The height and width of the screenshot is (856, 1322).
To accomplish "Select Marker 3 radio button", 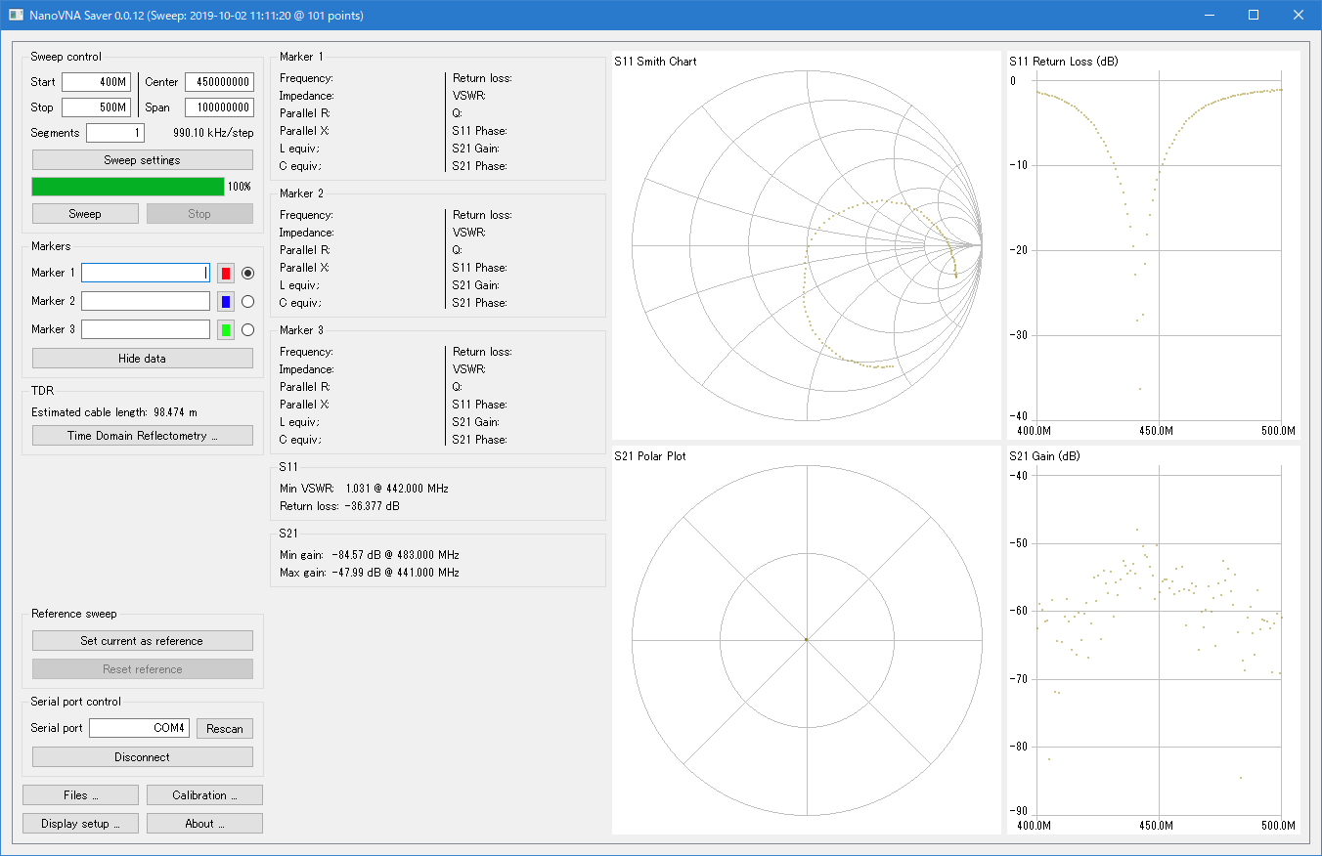I will click(247, 329).
